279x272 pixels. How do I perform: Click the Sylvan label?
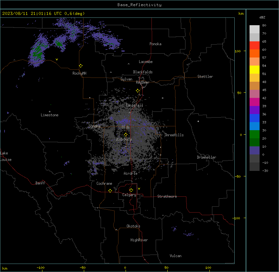[x=126, y=79]
